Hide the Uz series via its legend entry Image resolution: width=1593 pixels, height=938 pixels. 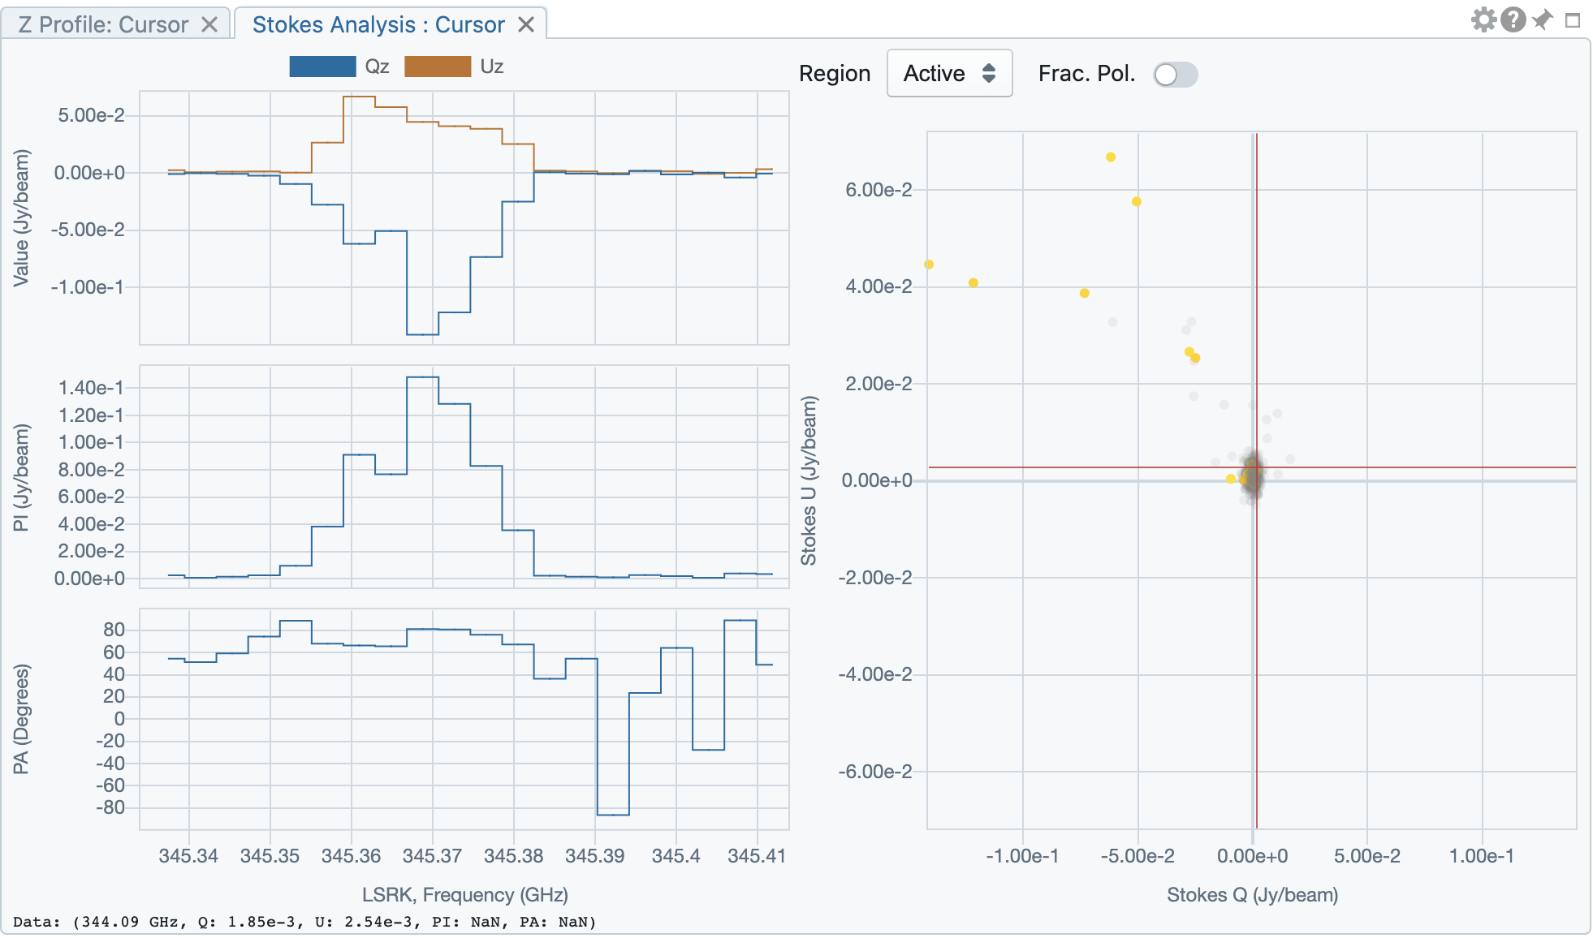click(491, 67)
